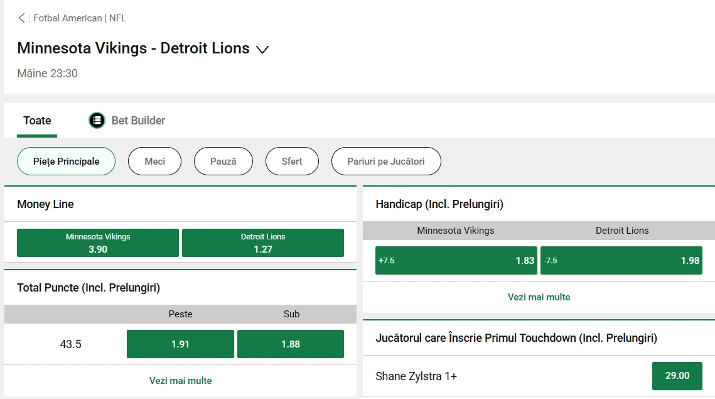Select Lions -7.5 handicap at 1.98
Viewport: 715px width, 399px height.
[x=621, y=260]
